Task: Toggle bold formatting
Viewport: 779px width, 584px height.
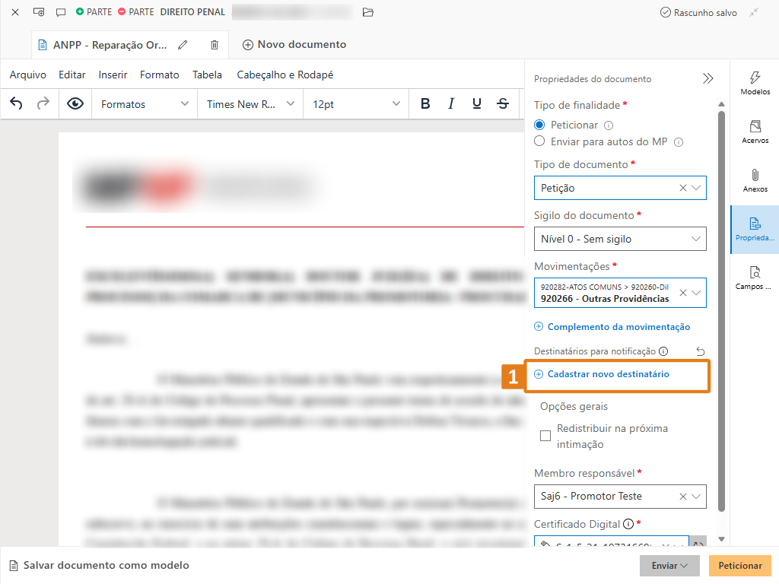Action: click(425, 104)
